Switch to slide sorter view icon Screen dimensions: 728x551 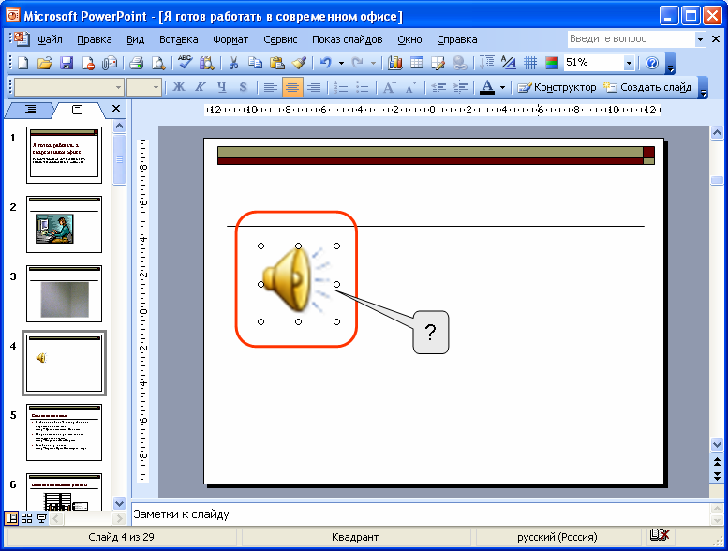(26, 518)
